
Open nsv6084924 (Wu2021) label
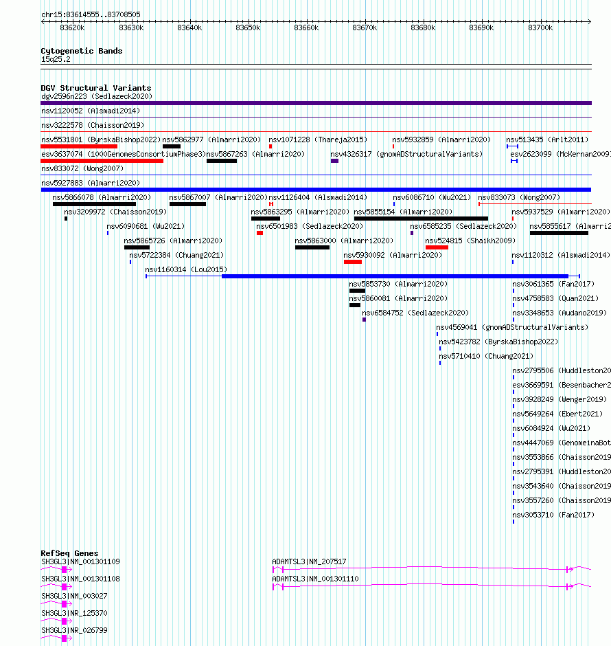pyautogui.click(x=551, y=428)
